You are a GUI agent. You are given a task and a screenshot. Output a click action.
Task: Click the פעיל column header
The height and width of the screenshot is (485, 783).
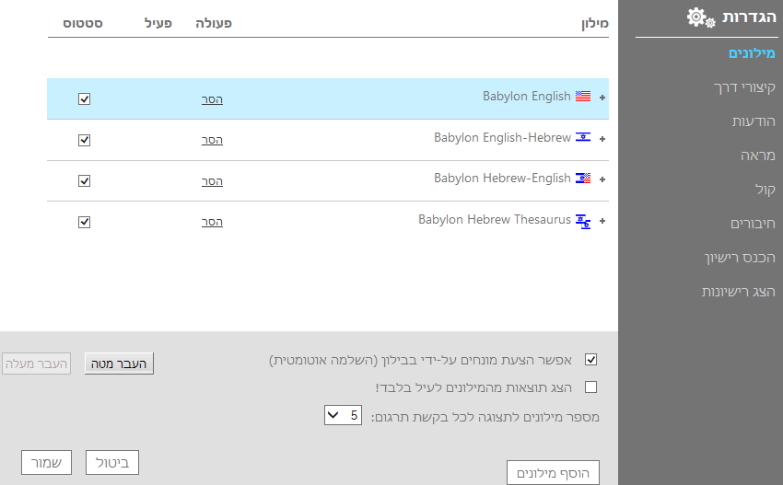click(158, 23)
